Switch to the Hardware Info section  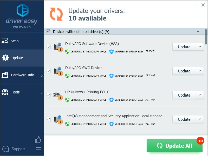point(22,75)
